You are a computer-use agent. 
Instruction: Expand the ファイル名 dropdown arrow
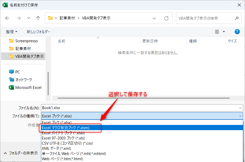click(x=240, y=108)
